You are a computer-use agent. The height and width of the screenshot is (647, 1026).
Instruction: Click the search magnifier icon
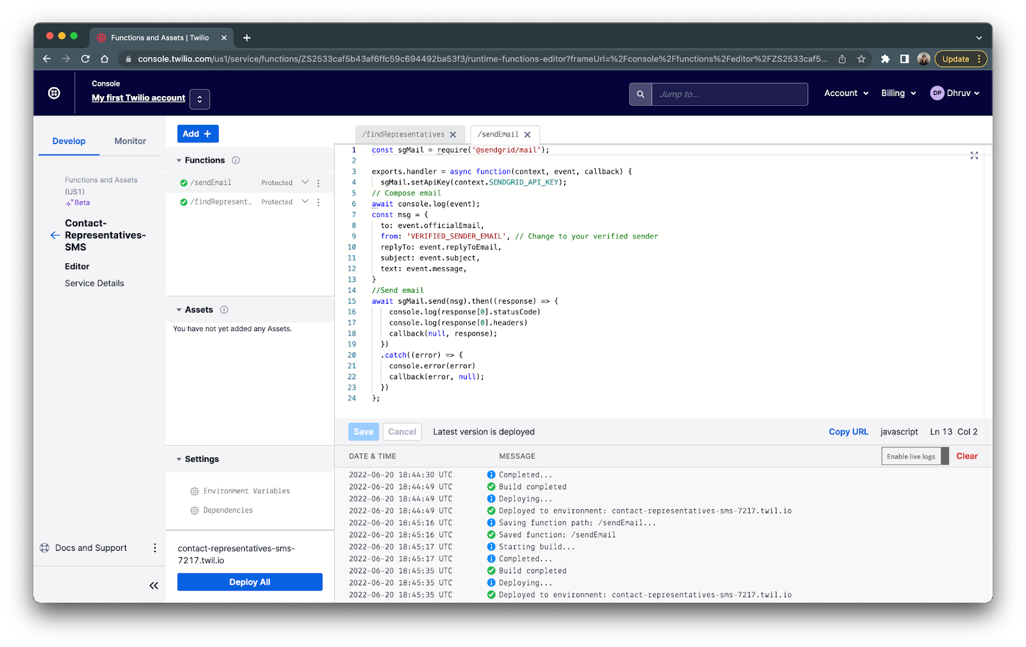(x=640, y=94)
